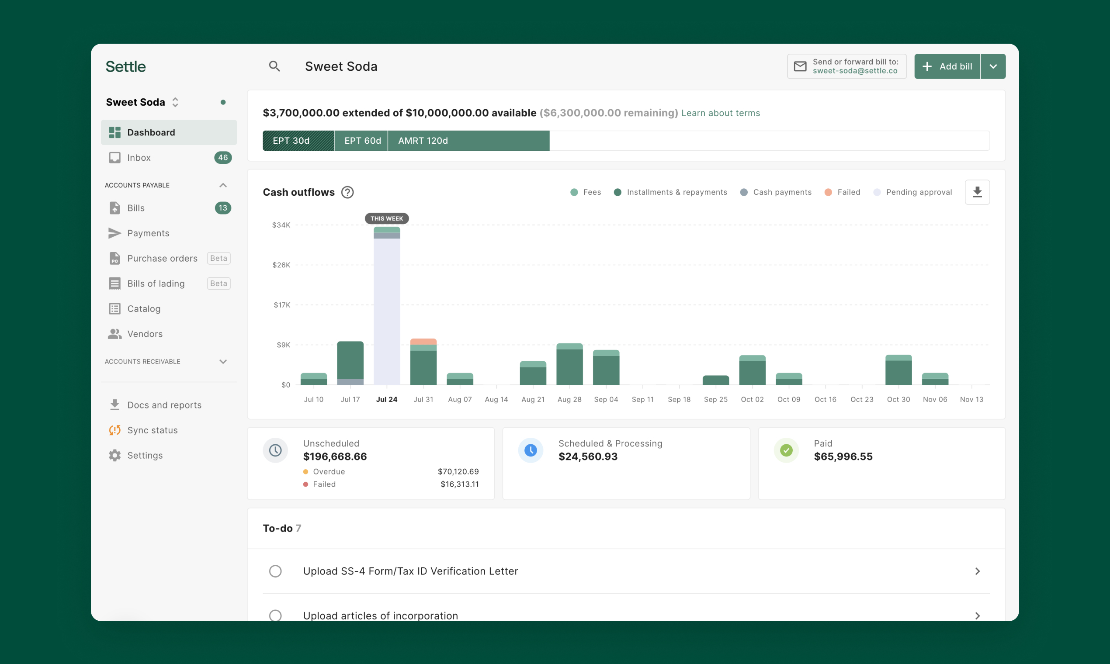The image size is (1110, 664).
Task: Open Cash outflows help question icon
Action: pos(347,192)
